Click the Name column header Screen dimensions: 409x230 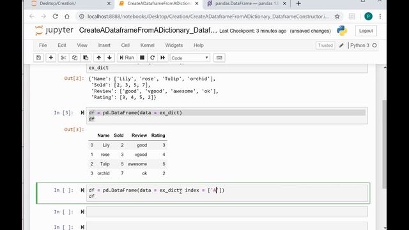(x=104, y=135)
